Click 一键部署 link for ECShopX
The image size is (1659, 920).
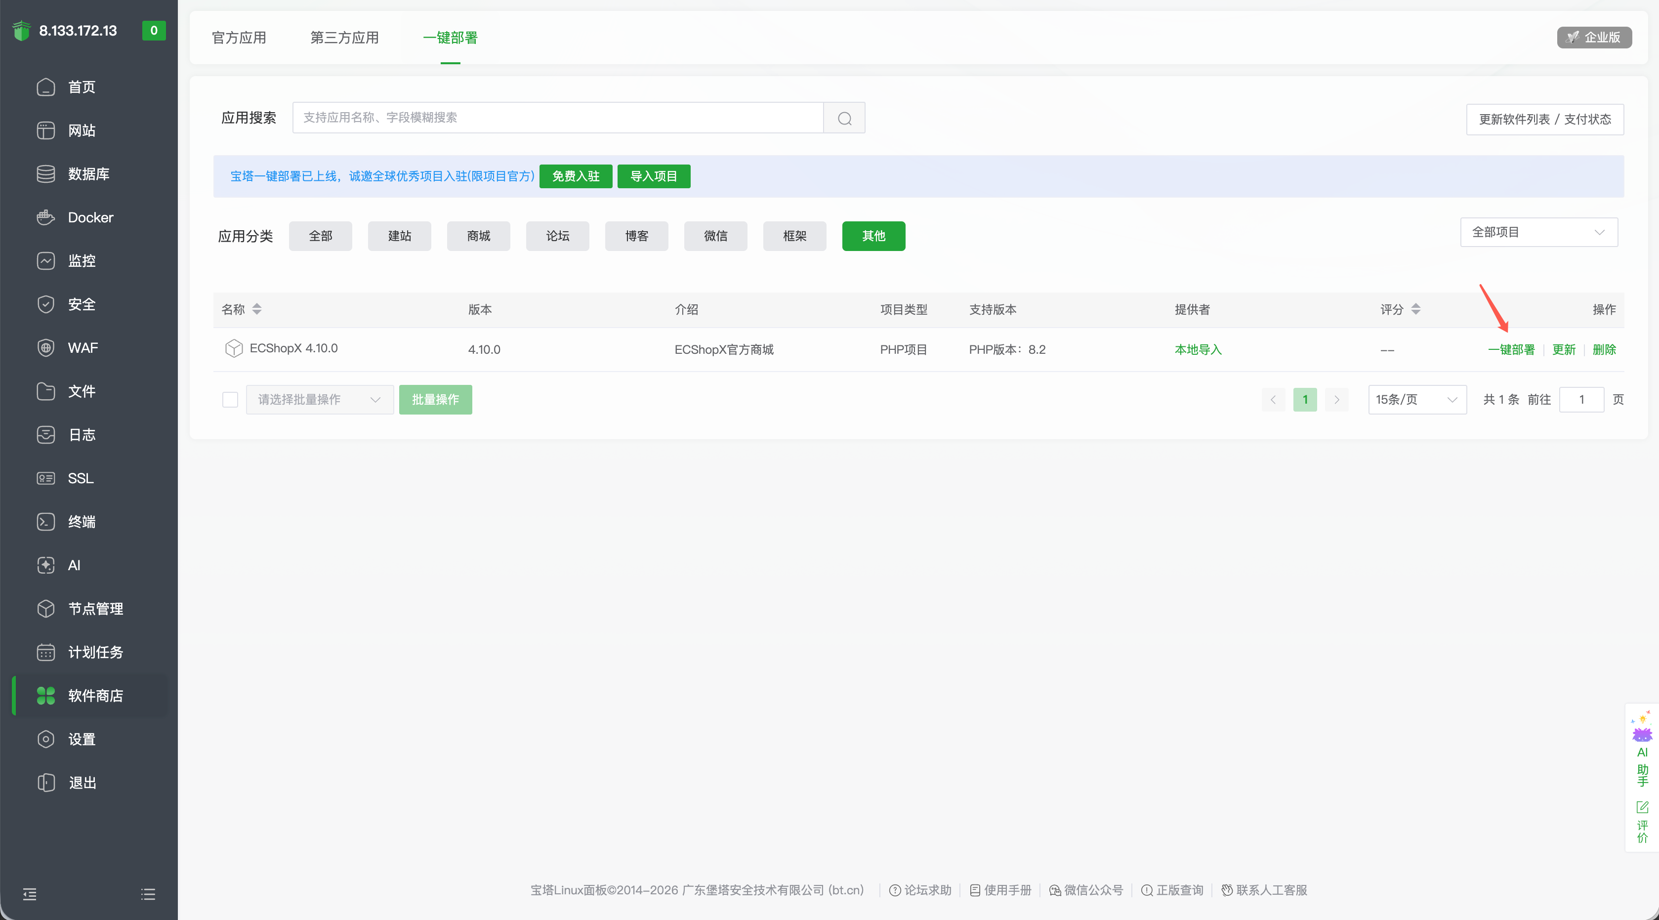tap(1511, 349)
